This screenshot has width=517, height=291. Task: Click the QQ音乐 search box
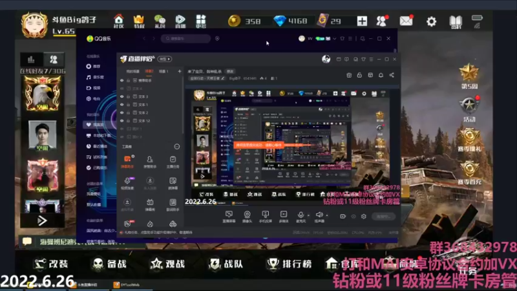(x=186, y=39)
